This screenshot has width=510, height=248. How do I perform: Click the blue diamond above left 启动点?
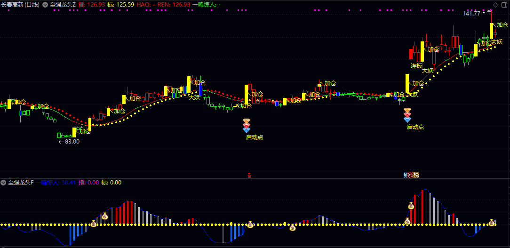point(247,130)
